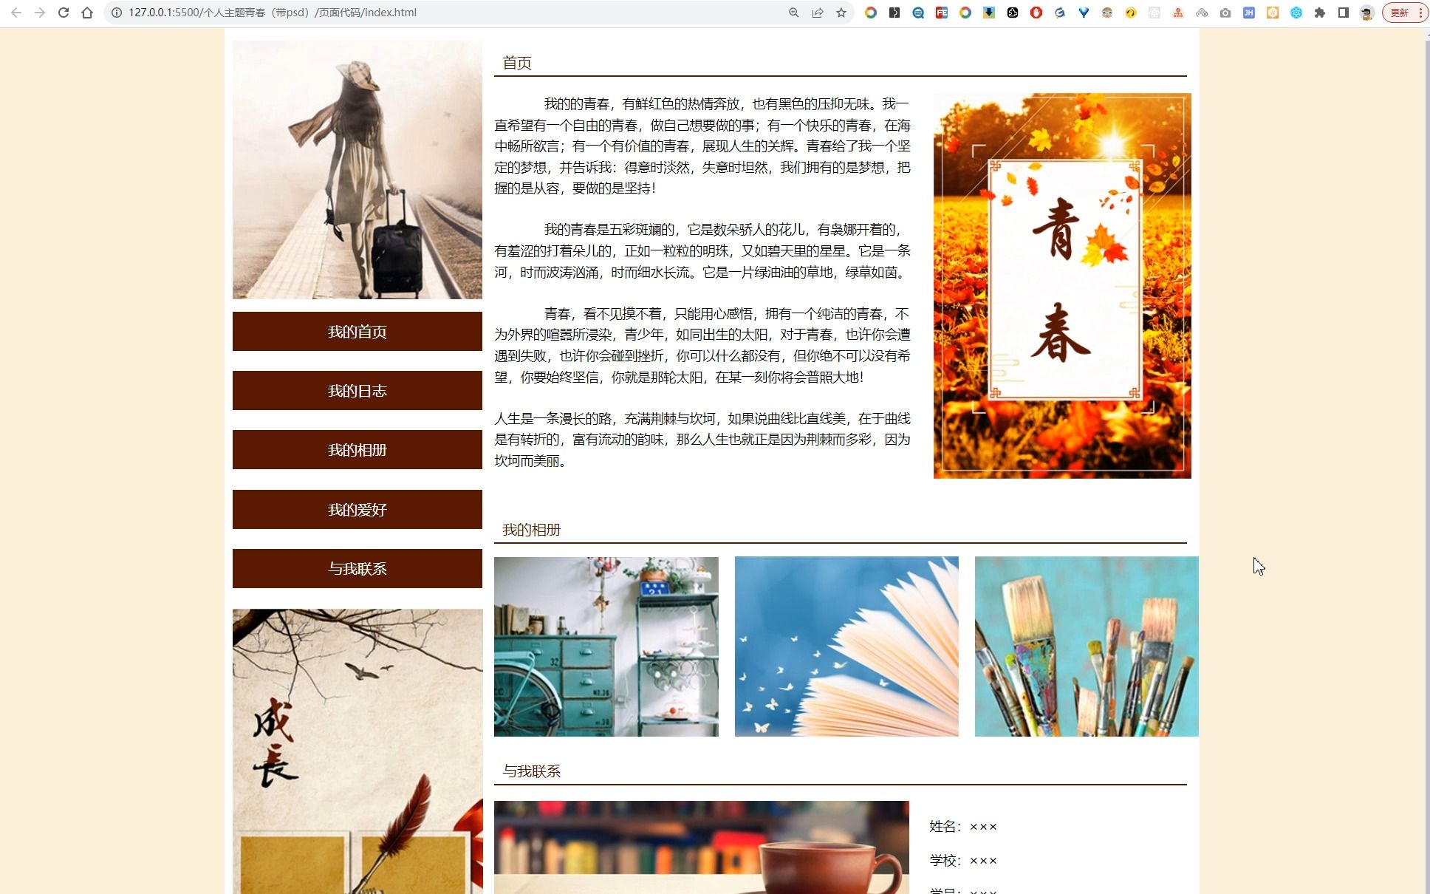Viewport: 1430px width, 894px height.
Task: Select the 我的日志 navigation item
Action: coord(357,390)
